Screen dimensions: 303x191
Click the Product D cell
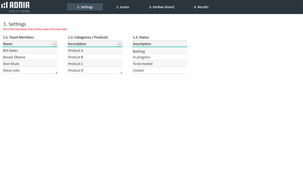pyautogui.click(x=95, y=70)
